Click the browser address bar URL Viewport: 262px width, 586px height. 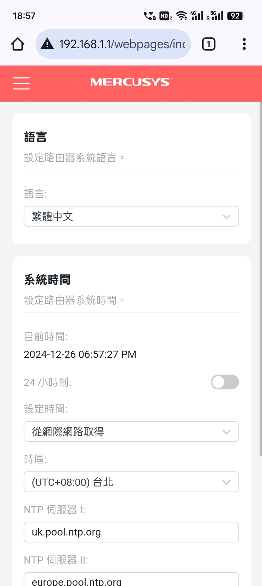pyautogui.click(x=122, y=44)
